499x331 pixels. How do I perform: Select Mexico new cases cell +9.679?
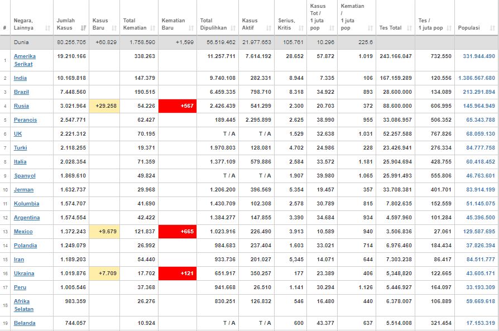[104, 232]
